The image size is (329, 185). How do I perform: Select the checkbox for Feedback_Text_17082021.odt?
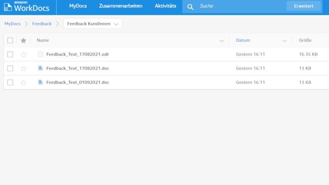coord(10,54)
